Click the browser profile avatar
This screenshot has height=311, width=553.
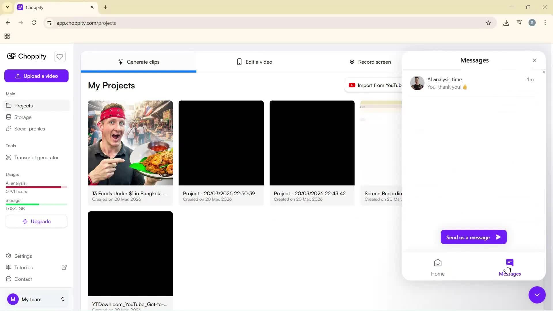point(532,23)
